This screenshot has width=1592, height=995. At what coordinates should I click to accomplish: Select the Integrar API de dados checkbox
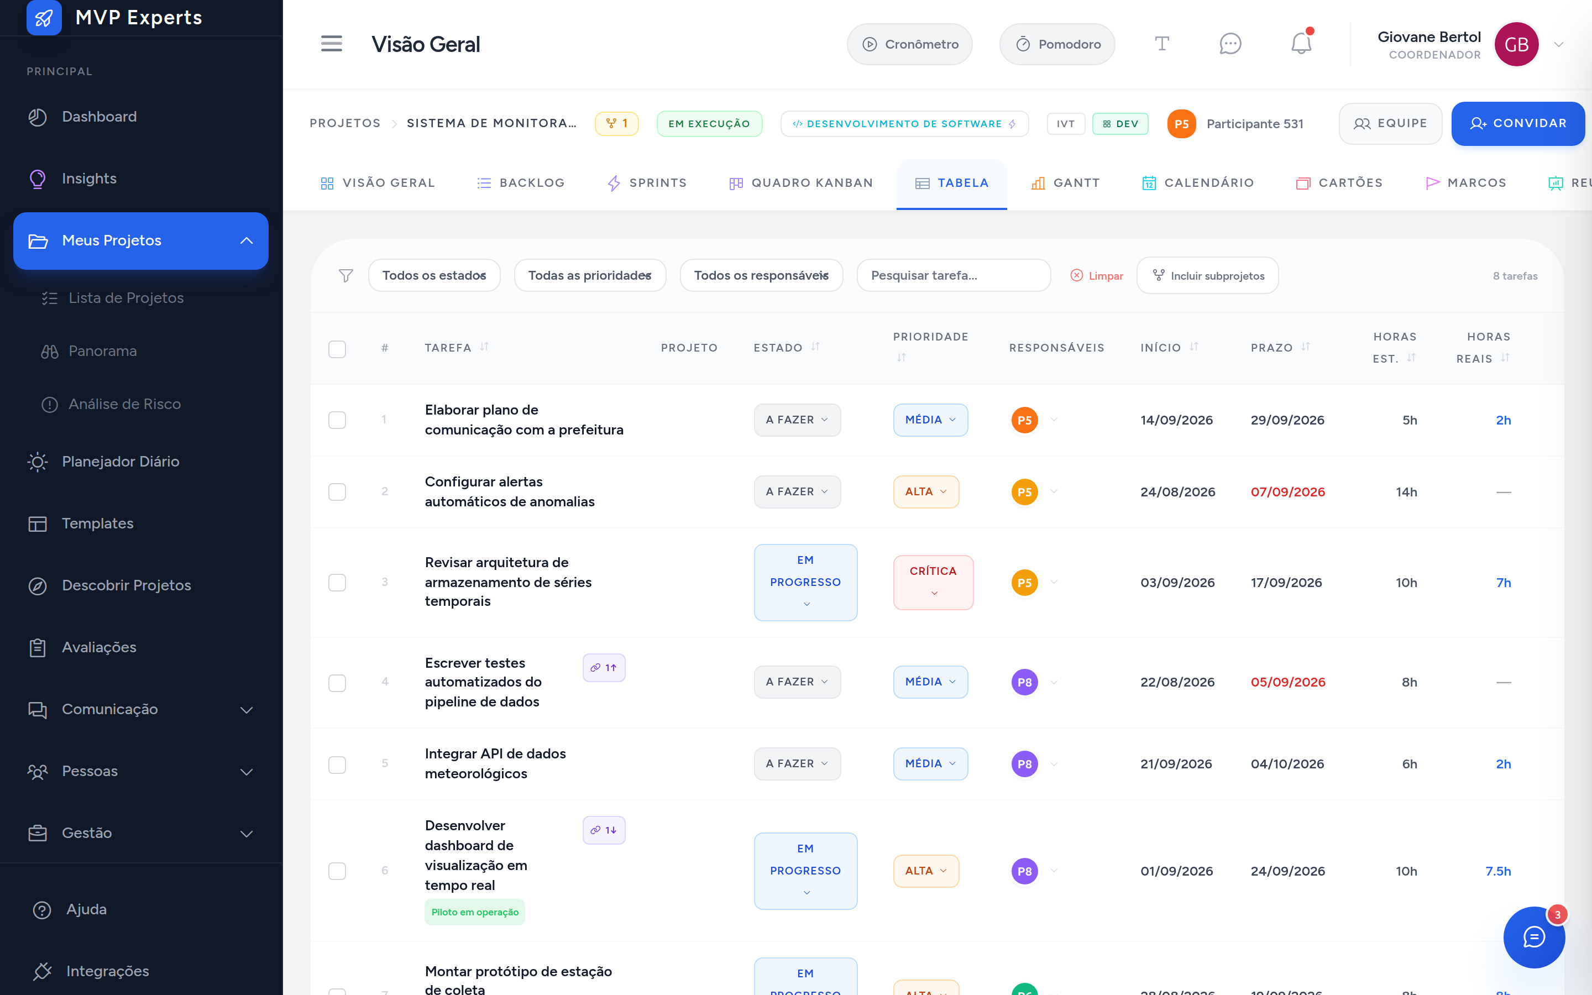point(338,764)
